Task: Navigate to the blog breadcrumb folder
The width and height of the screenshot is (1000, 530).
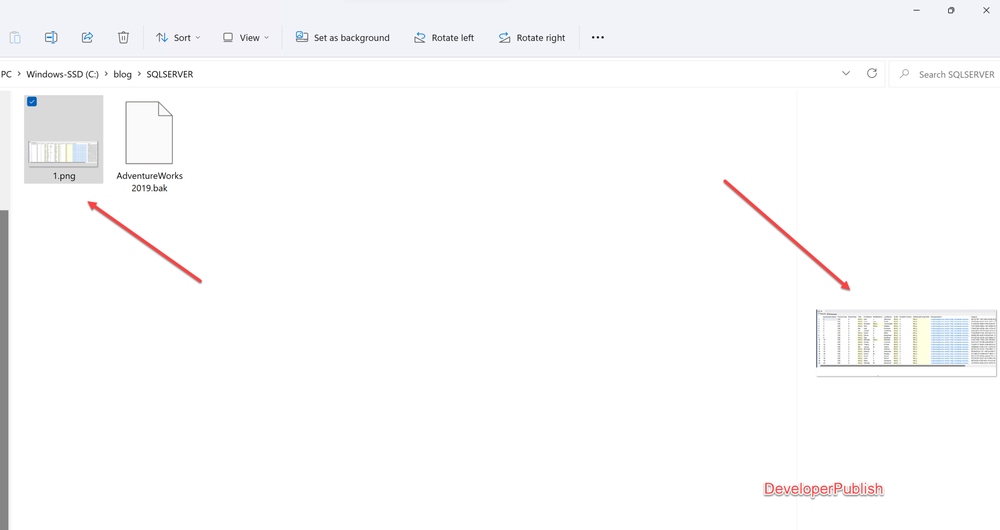Action: click(x=122, y=74)
